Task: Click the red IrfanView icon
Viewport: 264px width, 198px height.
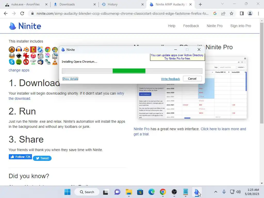Action: tap(26, 56)
